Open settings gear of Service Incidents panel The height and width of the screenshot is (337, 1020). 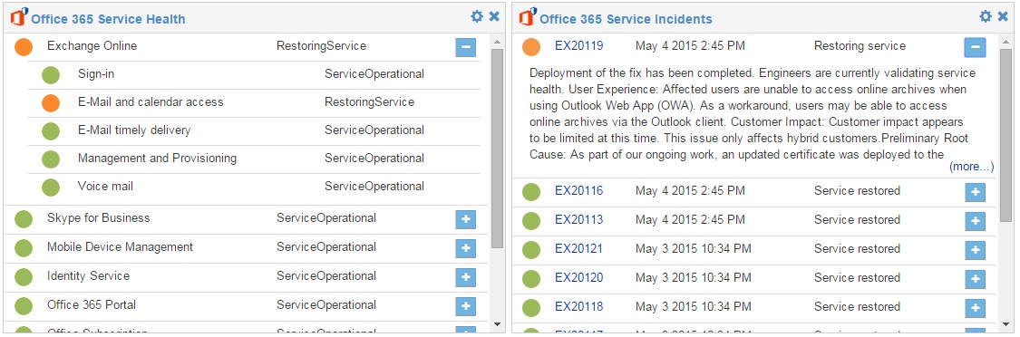coord(986,17)
